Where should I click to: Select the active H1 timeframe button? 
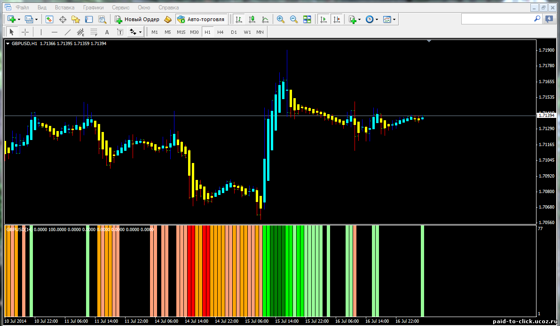207,32
